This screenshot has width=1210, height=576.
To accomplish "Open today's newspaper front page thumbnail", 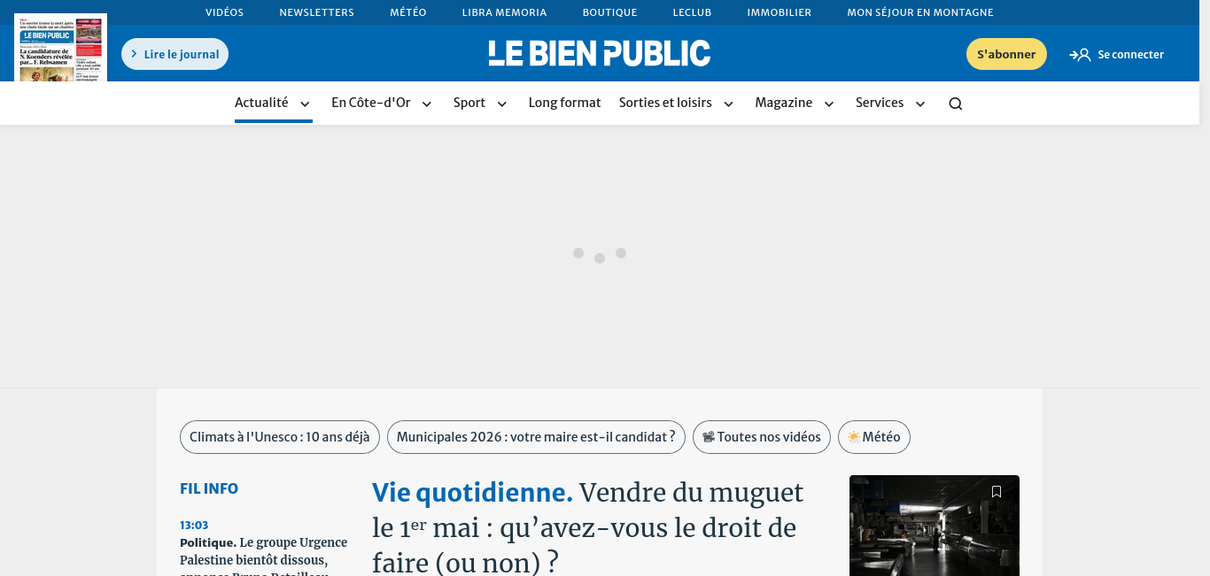I will [x=60, y=48].
